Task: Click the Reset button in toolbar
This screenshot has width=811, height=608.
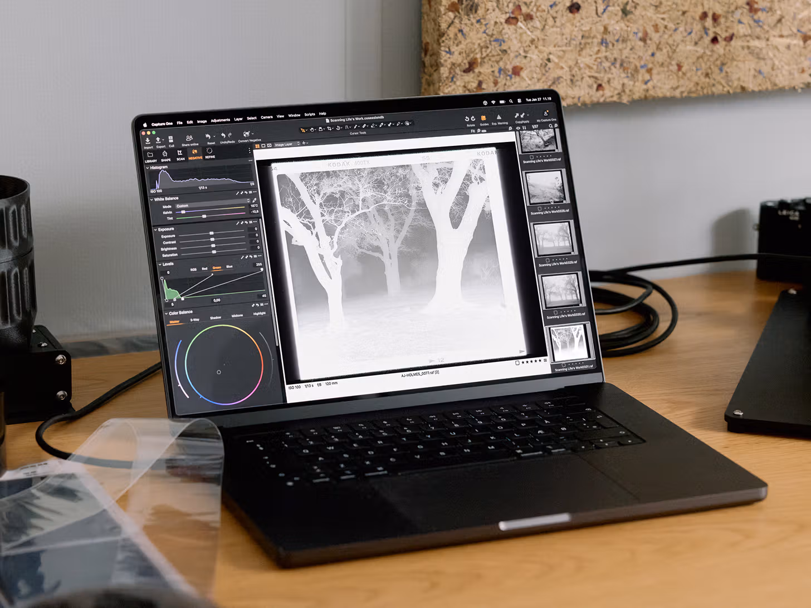Action: tap(209, 137)
